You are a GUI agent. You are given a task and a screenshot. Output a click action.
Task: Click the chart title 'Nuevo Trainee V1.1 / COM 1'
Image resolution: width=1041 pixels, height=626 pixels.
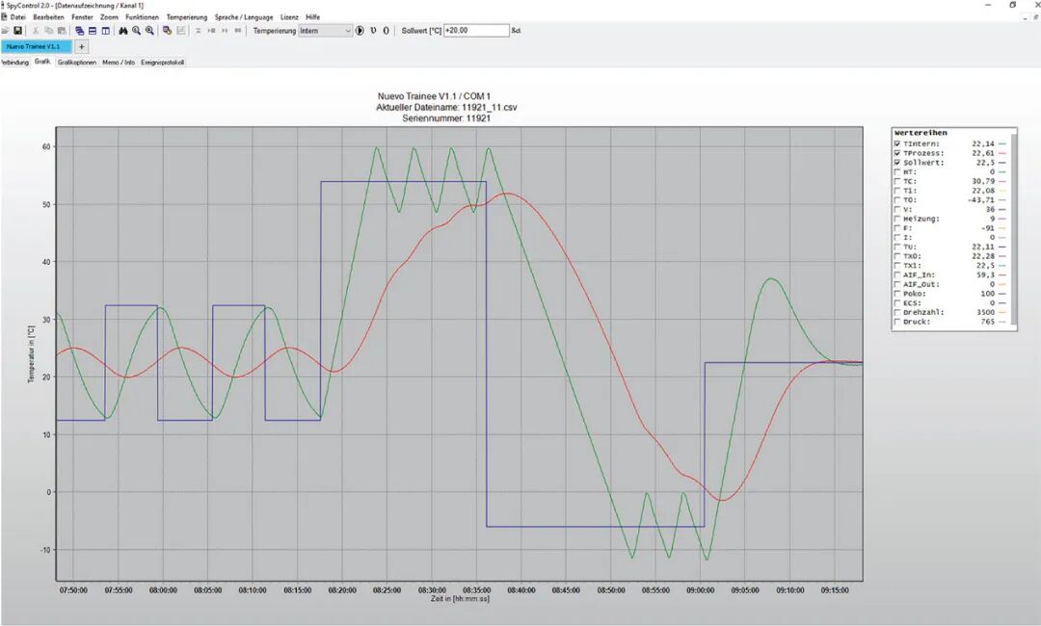434,97
